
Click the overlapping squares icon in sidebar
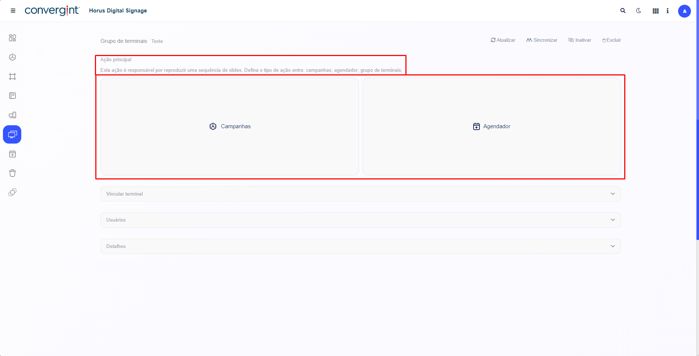[12, 192]
